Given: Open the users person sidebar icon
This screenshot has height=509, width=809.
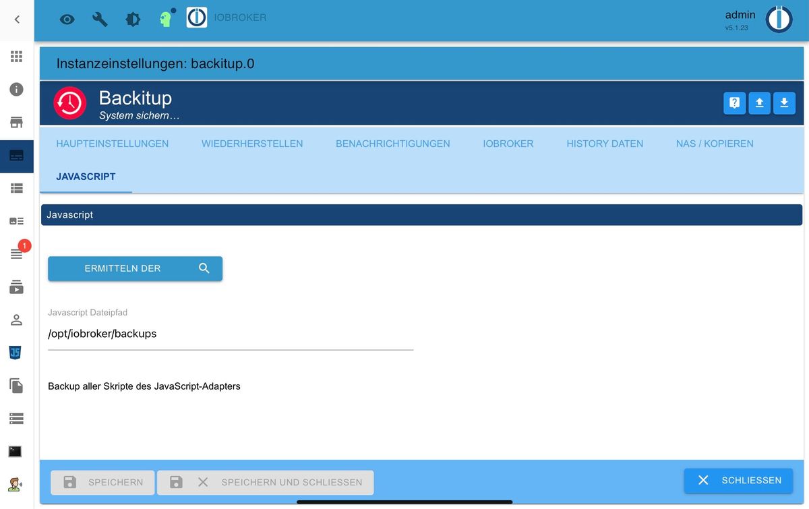Looking at the screenshot, I should coord(16,320).
